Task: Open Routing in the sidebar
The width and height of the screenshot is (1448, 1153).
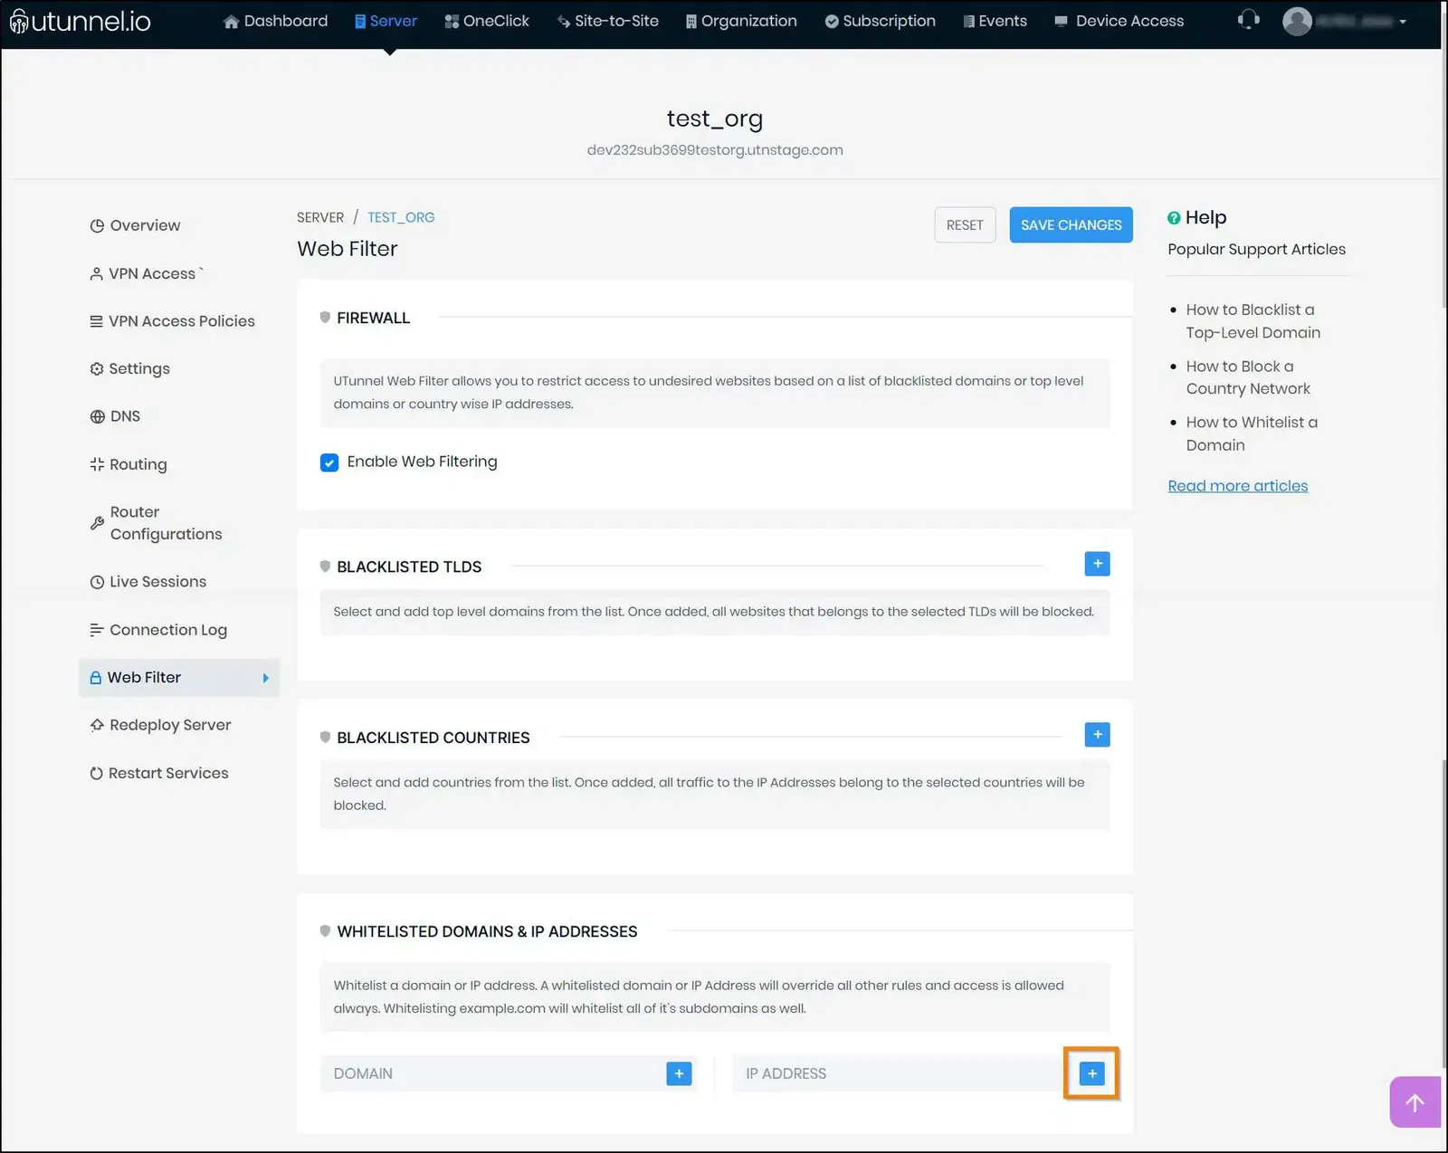Action: point(129,464)
